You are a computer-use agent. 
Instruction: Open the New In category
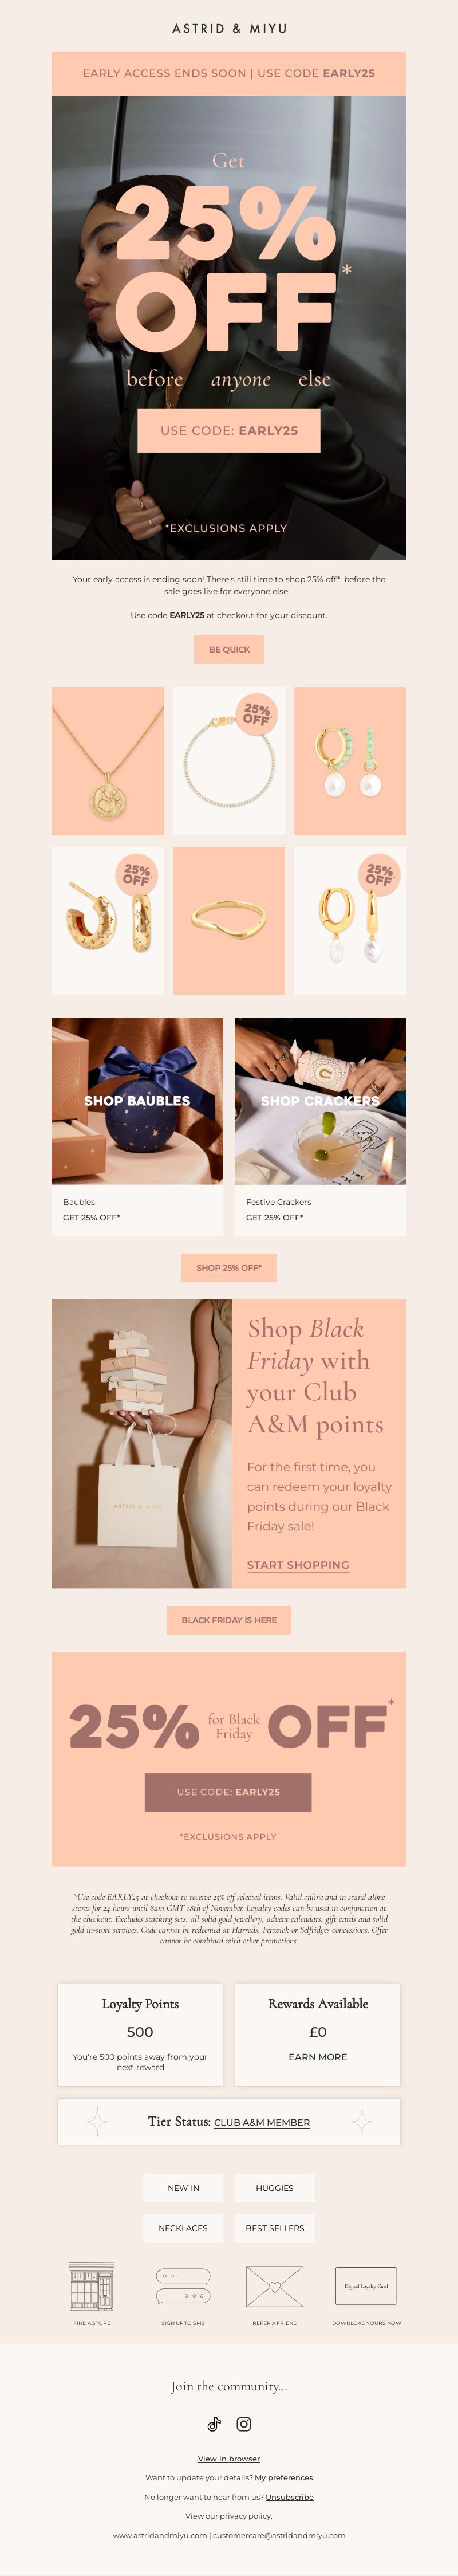(183, 2188)
